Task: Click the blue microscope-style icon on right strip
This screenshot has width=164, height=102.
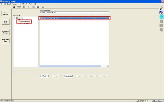Action: [x=161, y=12]
